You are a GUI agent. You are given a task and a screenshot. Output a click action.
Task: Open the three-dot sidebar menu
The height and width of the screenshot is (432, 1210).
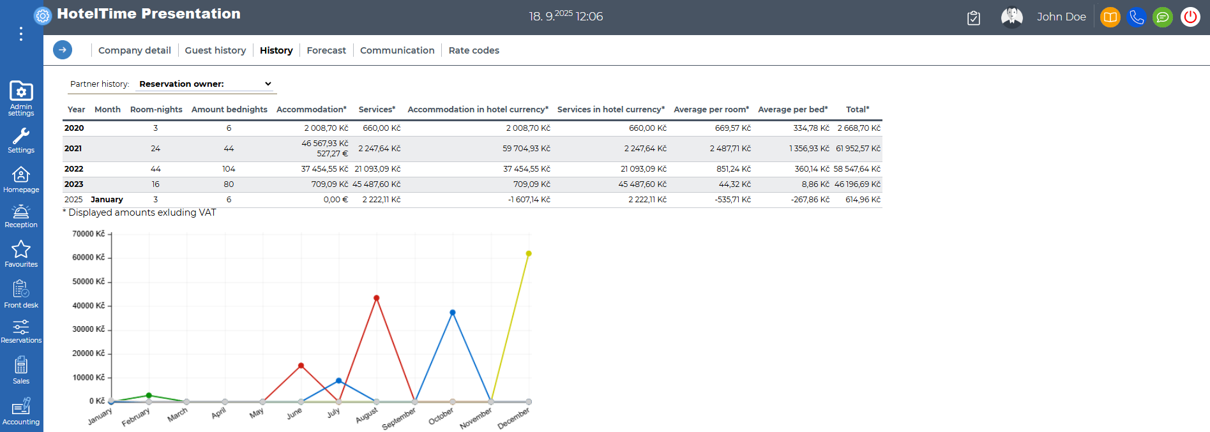click(21, 34)
